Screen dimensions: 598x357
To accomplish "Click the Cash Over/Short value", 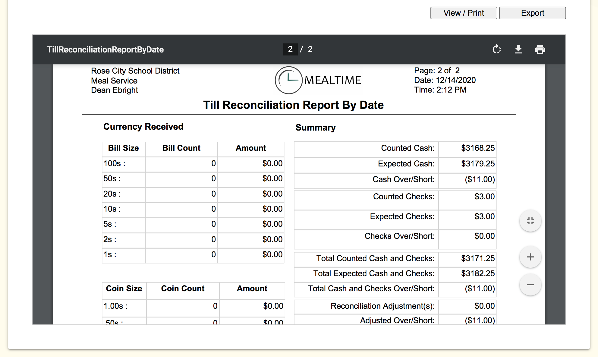I will tap(479, 179).
